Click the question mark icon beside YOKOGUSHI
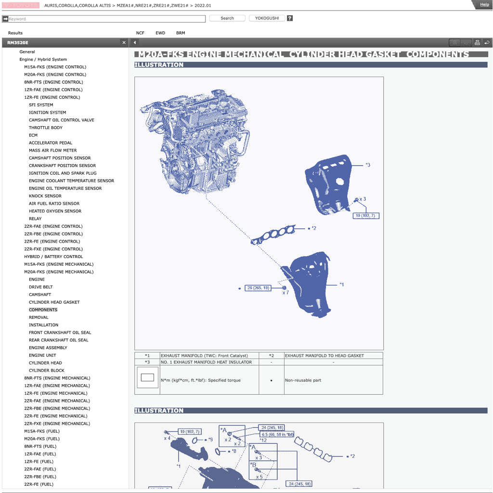The image size is (493, 493). pyautogui.click(x=290, y=18)
